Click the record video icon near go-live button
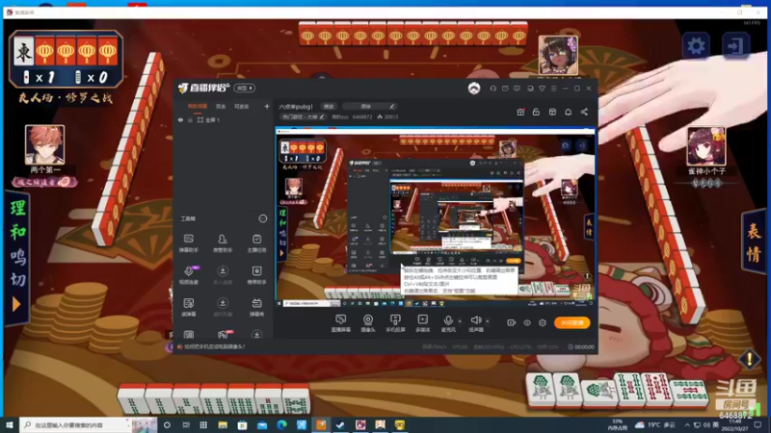 coord(512,322)
